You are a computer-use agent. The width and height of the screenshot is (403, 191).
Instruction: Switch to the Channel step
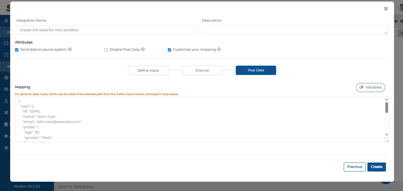click(202, 70)
